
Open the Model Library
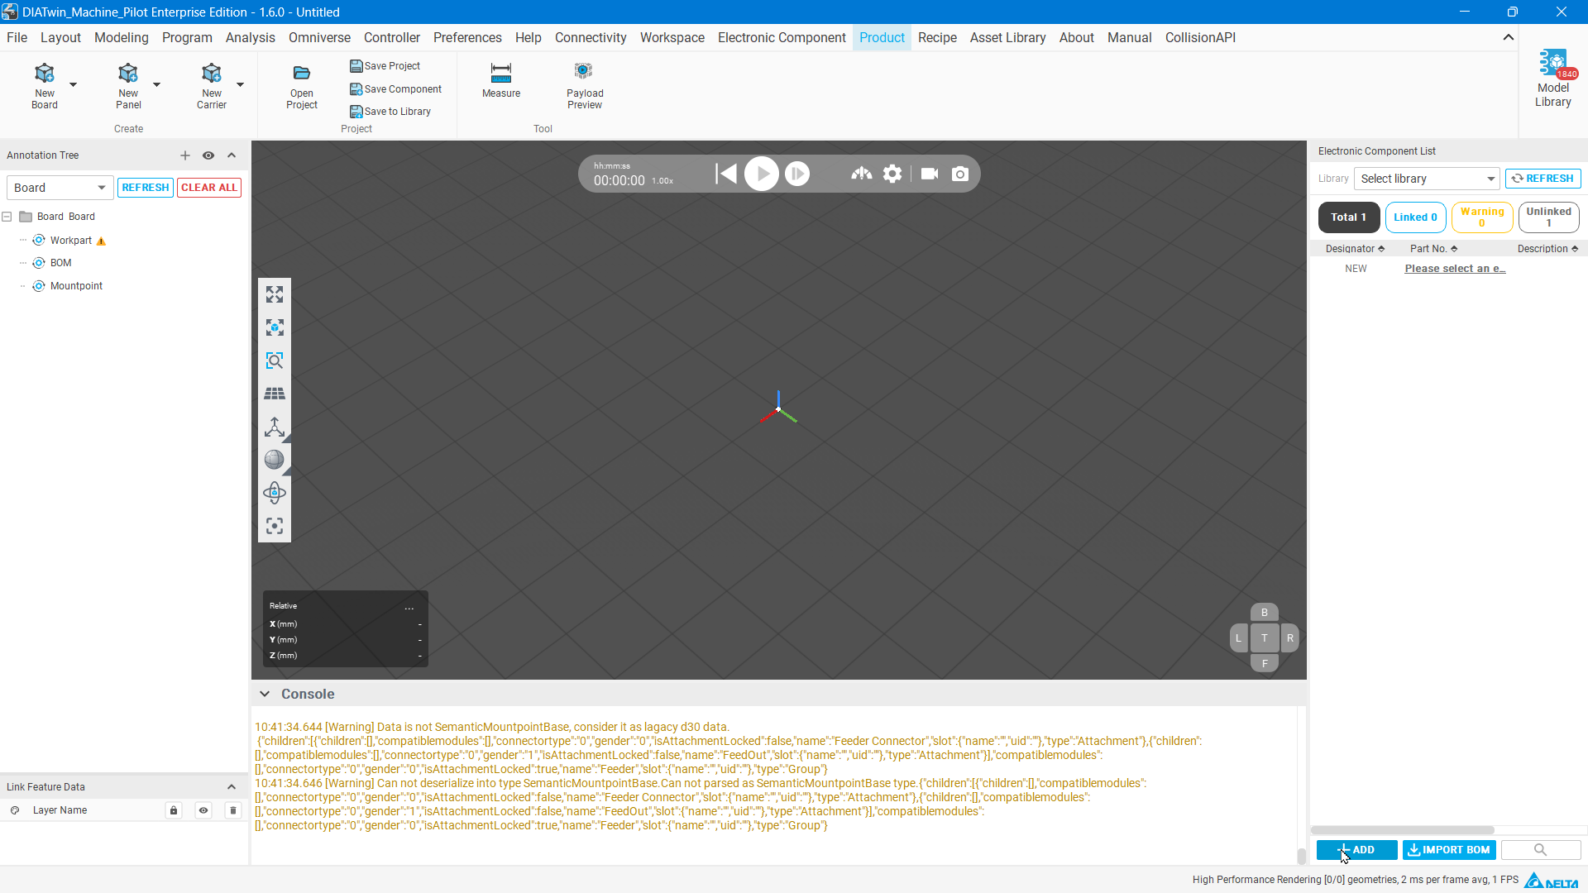pyautogui.click(x=1553, y=79)
